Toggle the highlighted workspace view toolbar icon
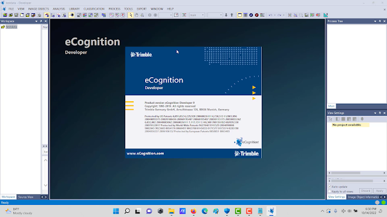The height and width of the screenshot is (217, 387). (x=47, y=15)
